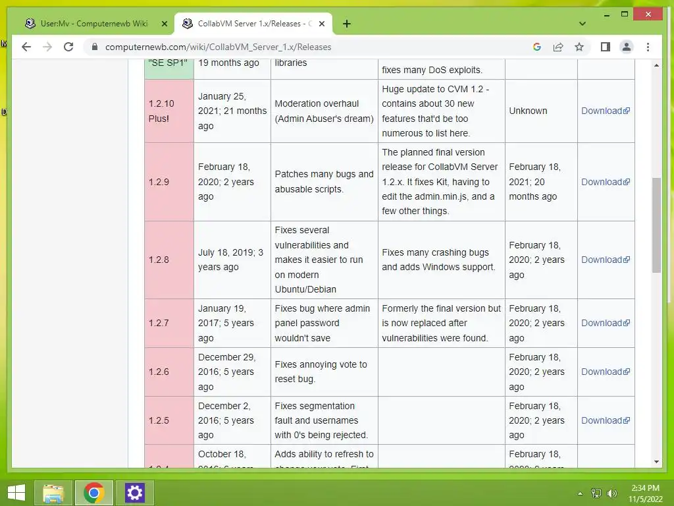Select version cell 1.2.9
Viewport: 674px width, 506px height.
[169, 182]
